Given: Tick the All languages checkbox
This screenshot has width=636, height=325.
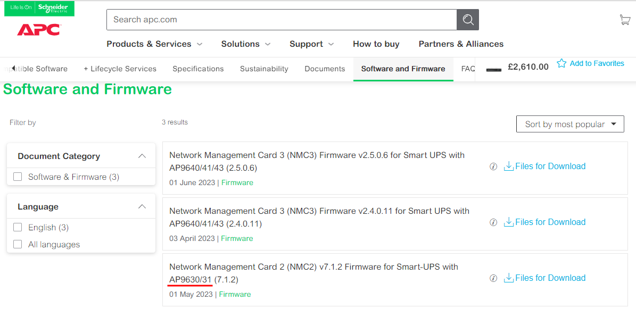Looking at the screenshot, I should 18,244.
